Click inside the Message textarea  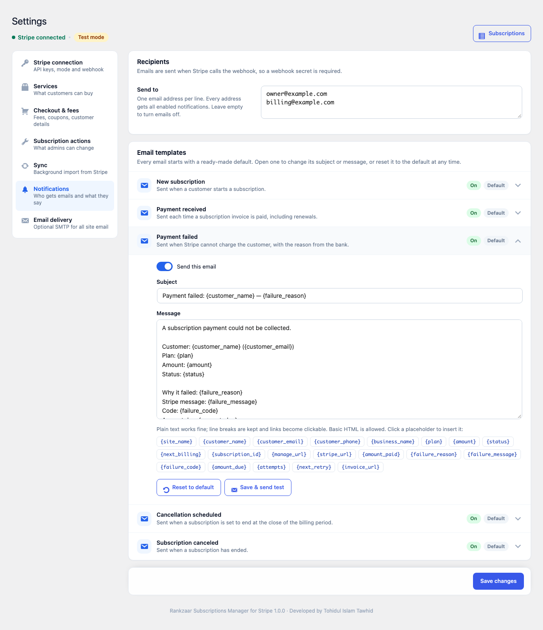tap(339, 369)
